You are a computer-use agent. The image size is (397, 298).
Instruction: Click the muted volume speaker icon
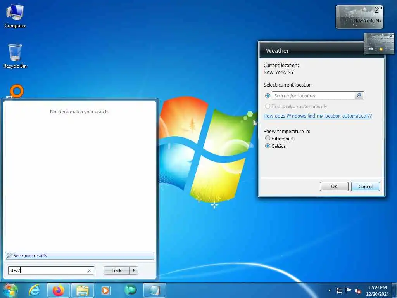[358, 291]
